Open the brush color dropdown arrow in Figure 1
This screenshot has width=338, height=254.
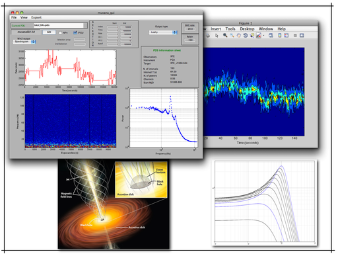(x=263, y=36)
